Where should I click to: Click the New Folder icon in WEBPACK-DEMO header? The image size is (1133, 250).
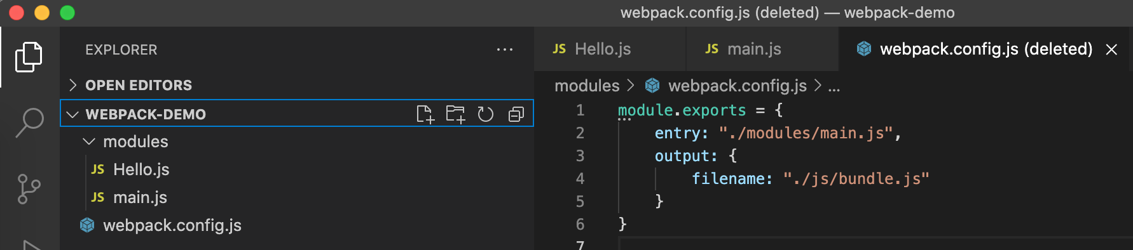455,114
